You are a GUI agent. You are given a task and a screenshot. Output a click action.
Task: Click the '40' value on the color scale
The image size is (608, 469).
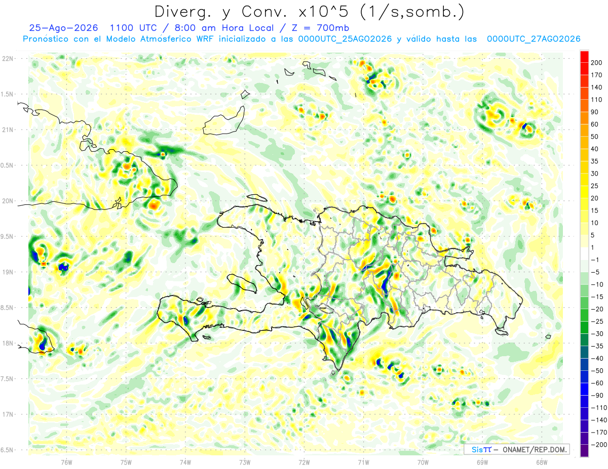(x=595, y=149)
